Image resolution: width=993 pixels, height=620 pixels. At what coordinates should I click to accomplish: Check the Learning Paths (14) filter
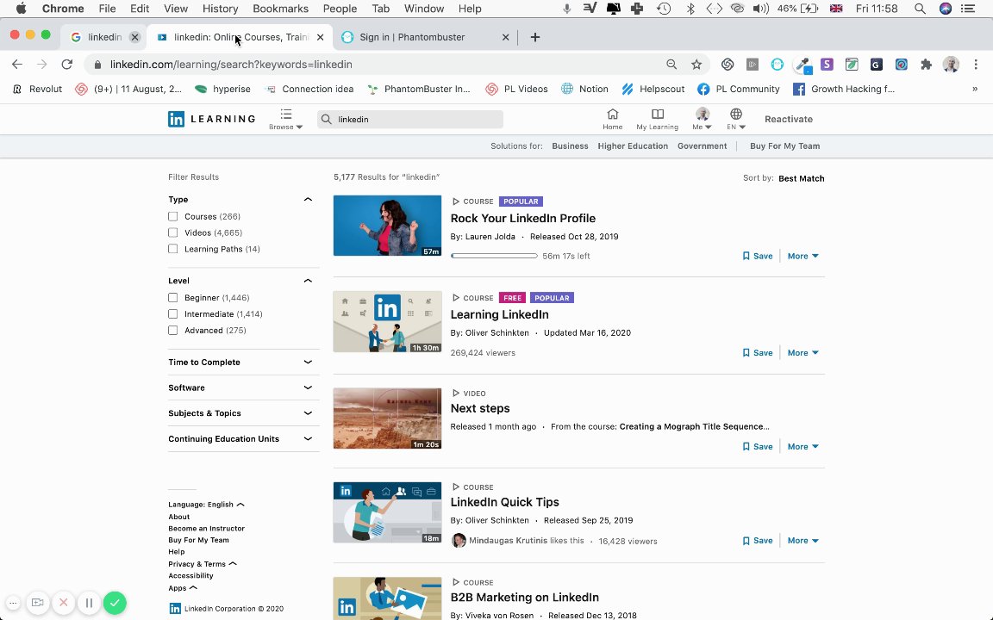(173, 249)
